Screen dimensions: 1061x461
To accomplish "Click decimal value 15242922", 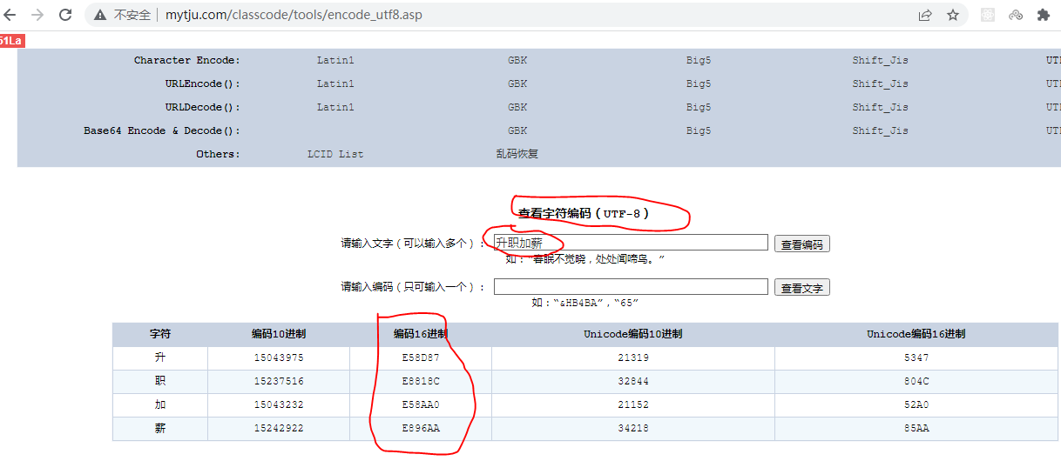I will (x=279, y=428).
